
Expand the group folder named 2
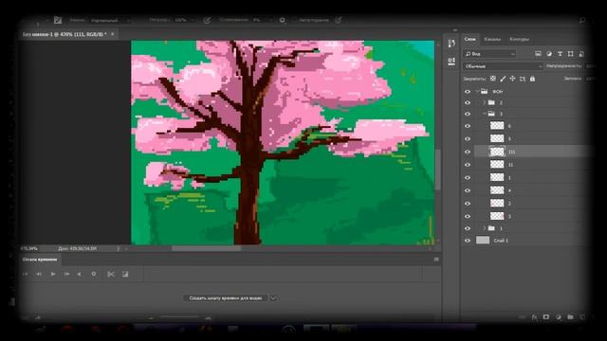point(484,102)
